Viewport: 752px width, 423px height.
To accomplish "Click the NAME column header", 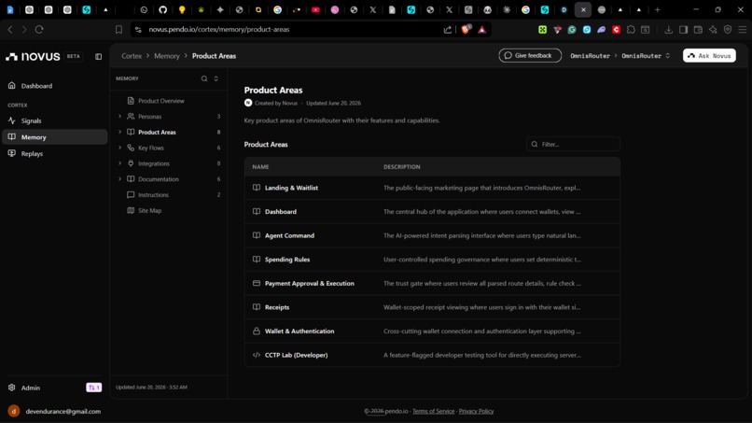I will [x=260, y=166].
